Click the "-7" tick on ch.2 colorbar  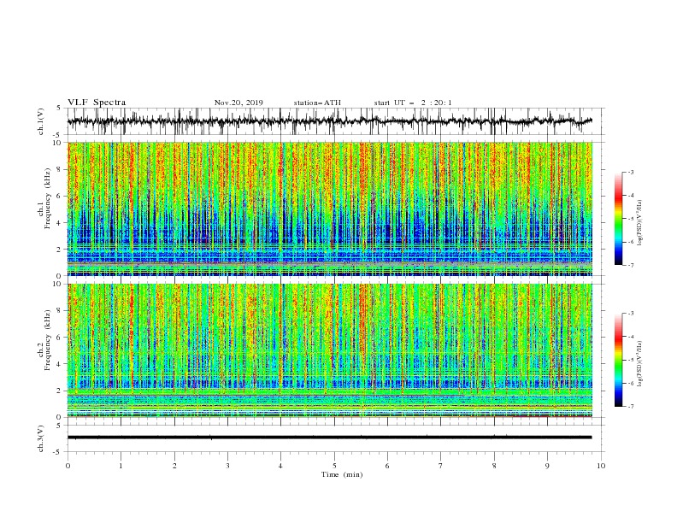tap(631, 406)
